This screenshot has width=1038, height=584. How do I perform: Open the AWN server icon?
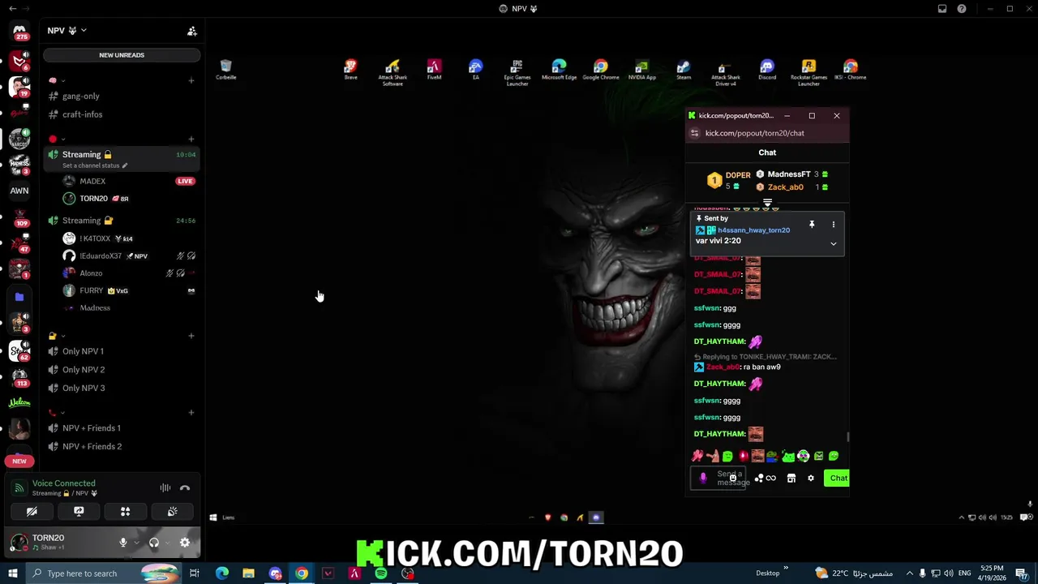pyautogui.click(x=19, y=191)
